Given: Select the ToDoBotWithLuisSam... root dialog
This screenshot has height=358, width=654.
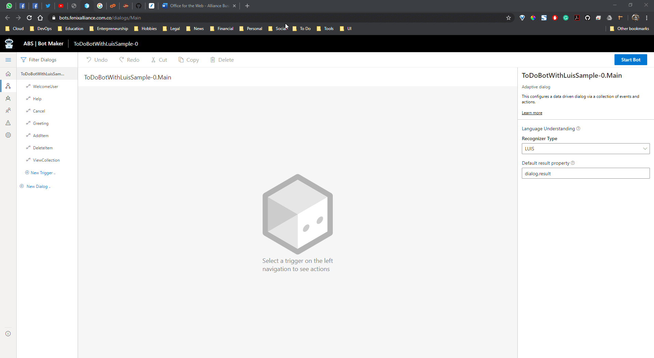Looking at the screenshot, I should pos(47,74).
